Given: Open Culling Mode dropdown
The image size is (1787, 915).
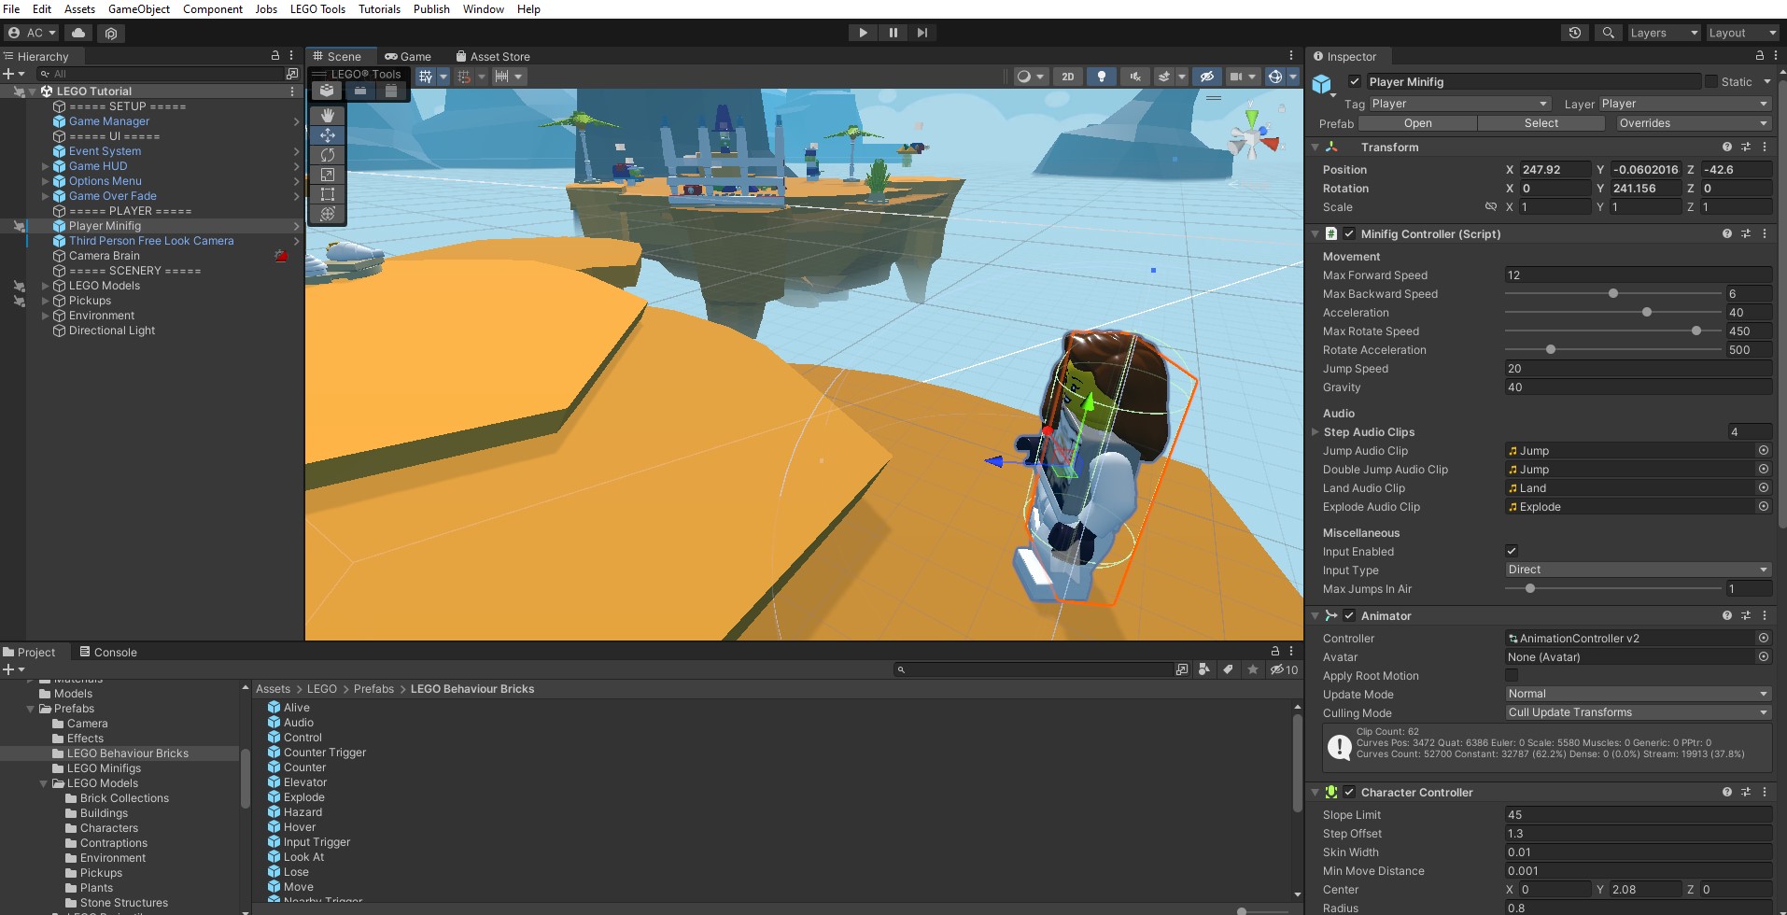Looking at the screenshot, I should (x=1638, y=712).
